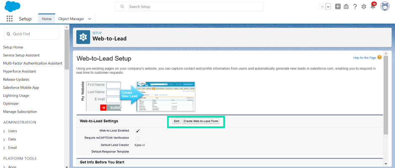Open the favorites list dropdown arrow
This screenshot has width=395, height=168.
tap(328, 7)
